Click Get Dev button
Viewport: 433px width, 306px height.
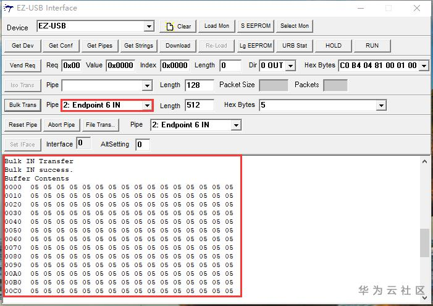tap(23, 46)
